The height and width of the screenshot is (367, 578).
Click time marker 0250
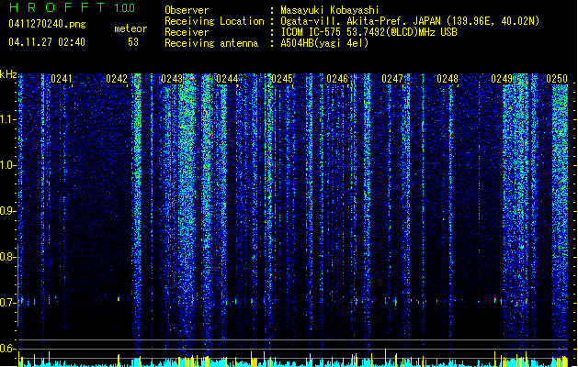[557, 79]
